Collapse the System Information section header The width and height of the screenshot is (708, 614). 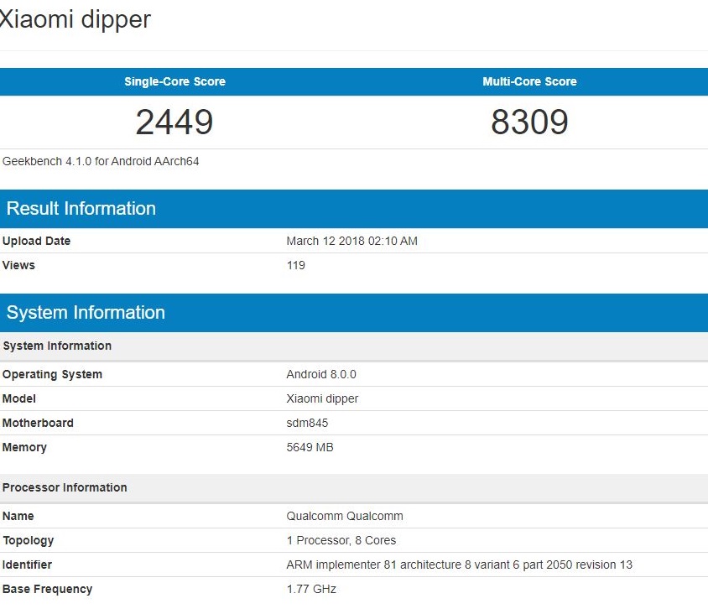pyautogui.click(x=84, y=312)
